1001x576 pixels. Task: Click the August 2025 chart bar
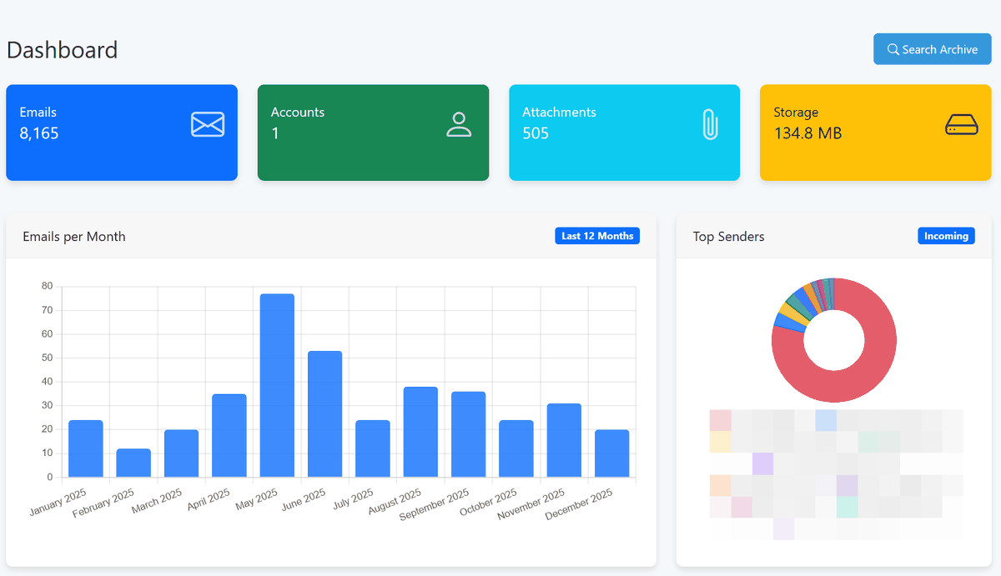coord(420,432)
